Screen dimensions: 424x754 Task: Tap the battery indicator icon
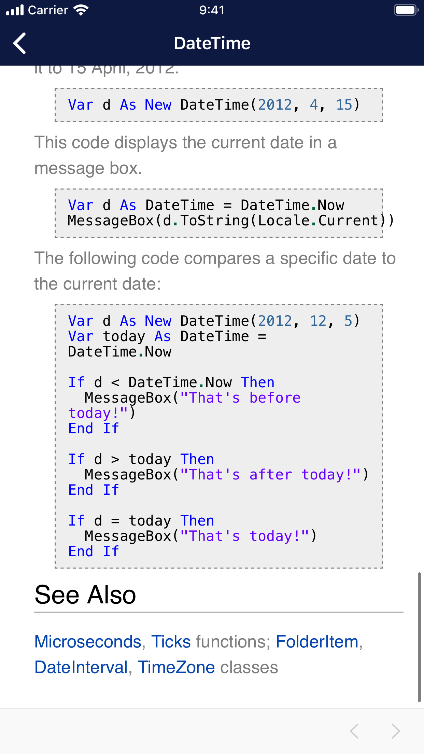coord(406,10)
